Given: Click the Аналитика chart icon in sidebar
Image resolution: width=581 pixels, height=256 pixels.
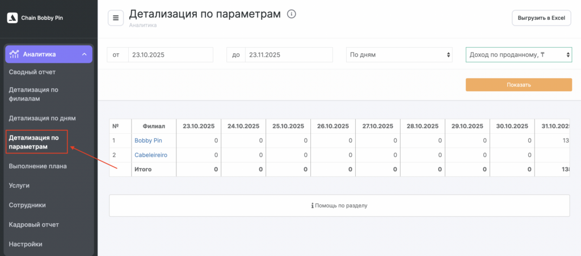Looking at the screenshot, I should tap(15, 54).
